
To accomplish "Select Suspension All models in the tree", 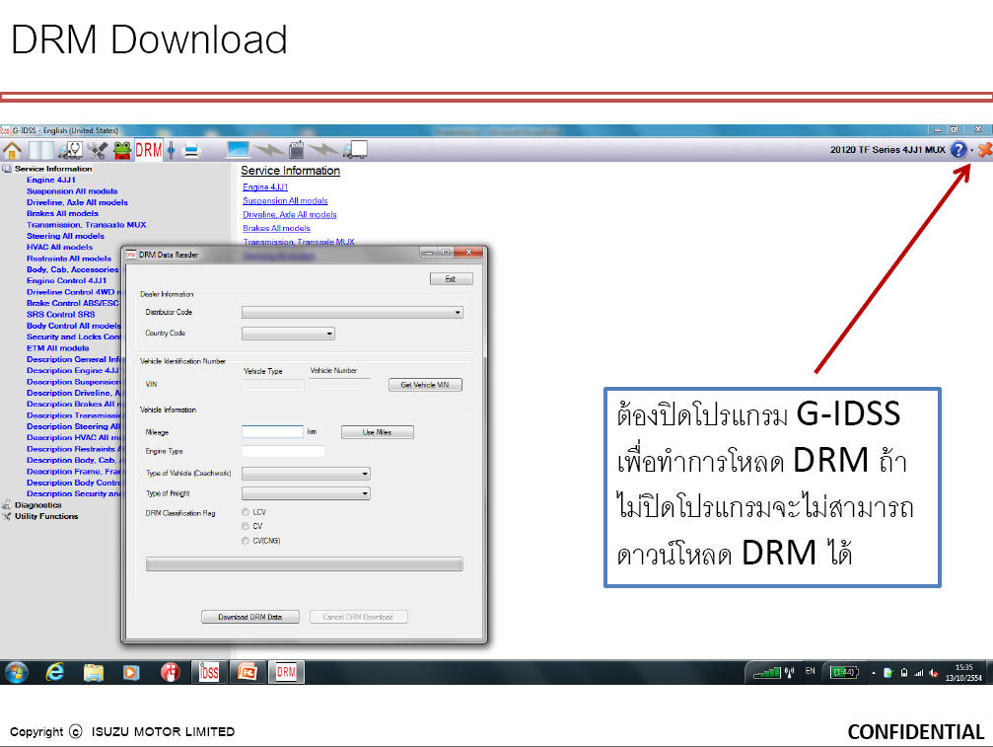I will 72,191.
